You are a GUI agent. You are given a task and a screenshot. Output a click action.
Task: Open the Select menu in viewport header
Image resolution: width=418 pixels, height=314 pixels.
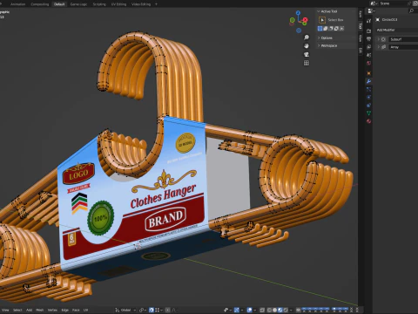point(17,310)
